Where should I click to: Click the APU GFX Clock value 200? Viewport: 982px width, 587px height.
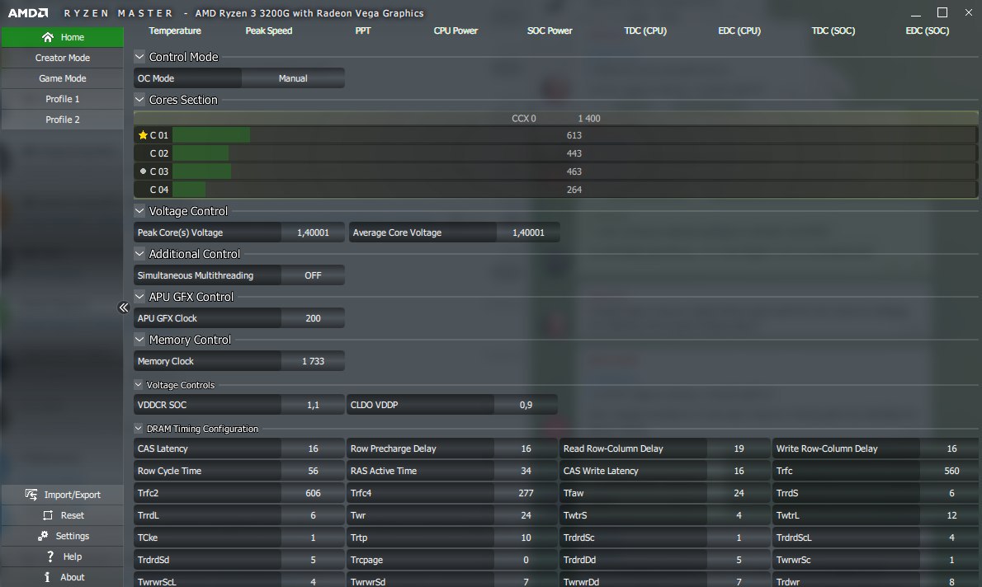point(313,318)
